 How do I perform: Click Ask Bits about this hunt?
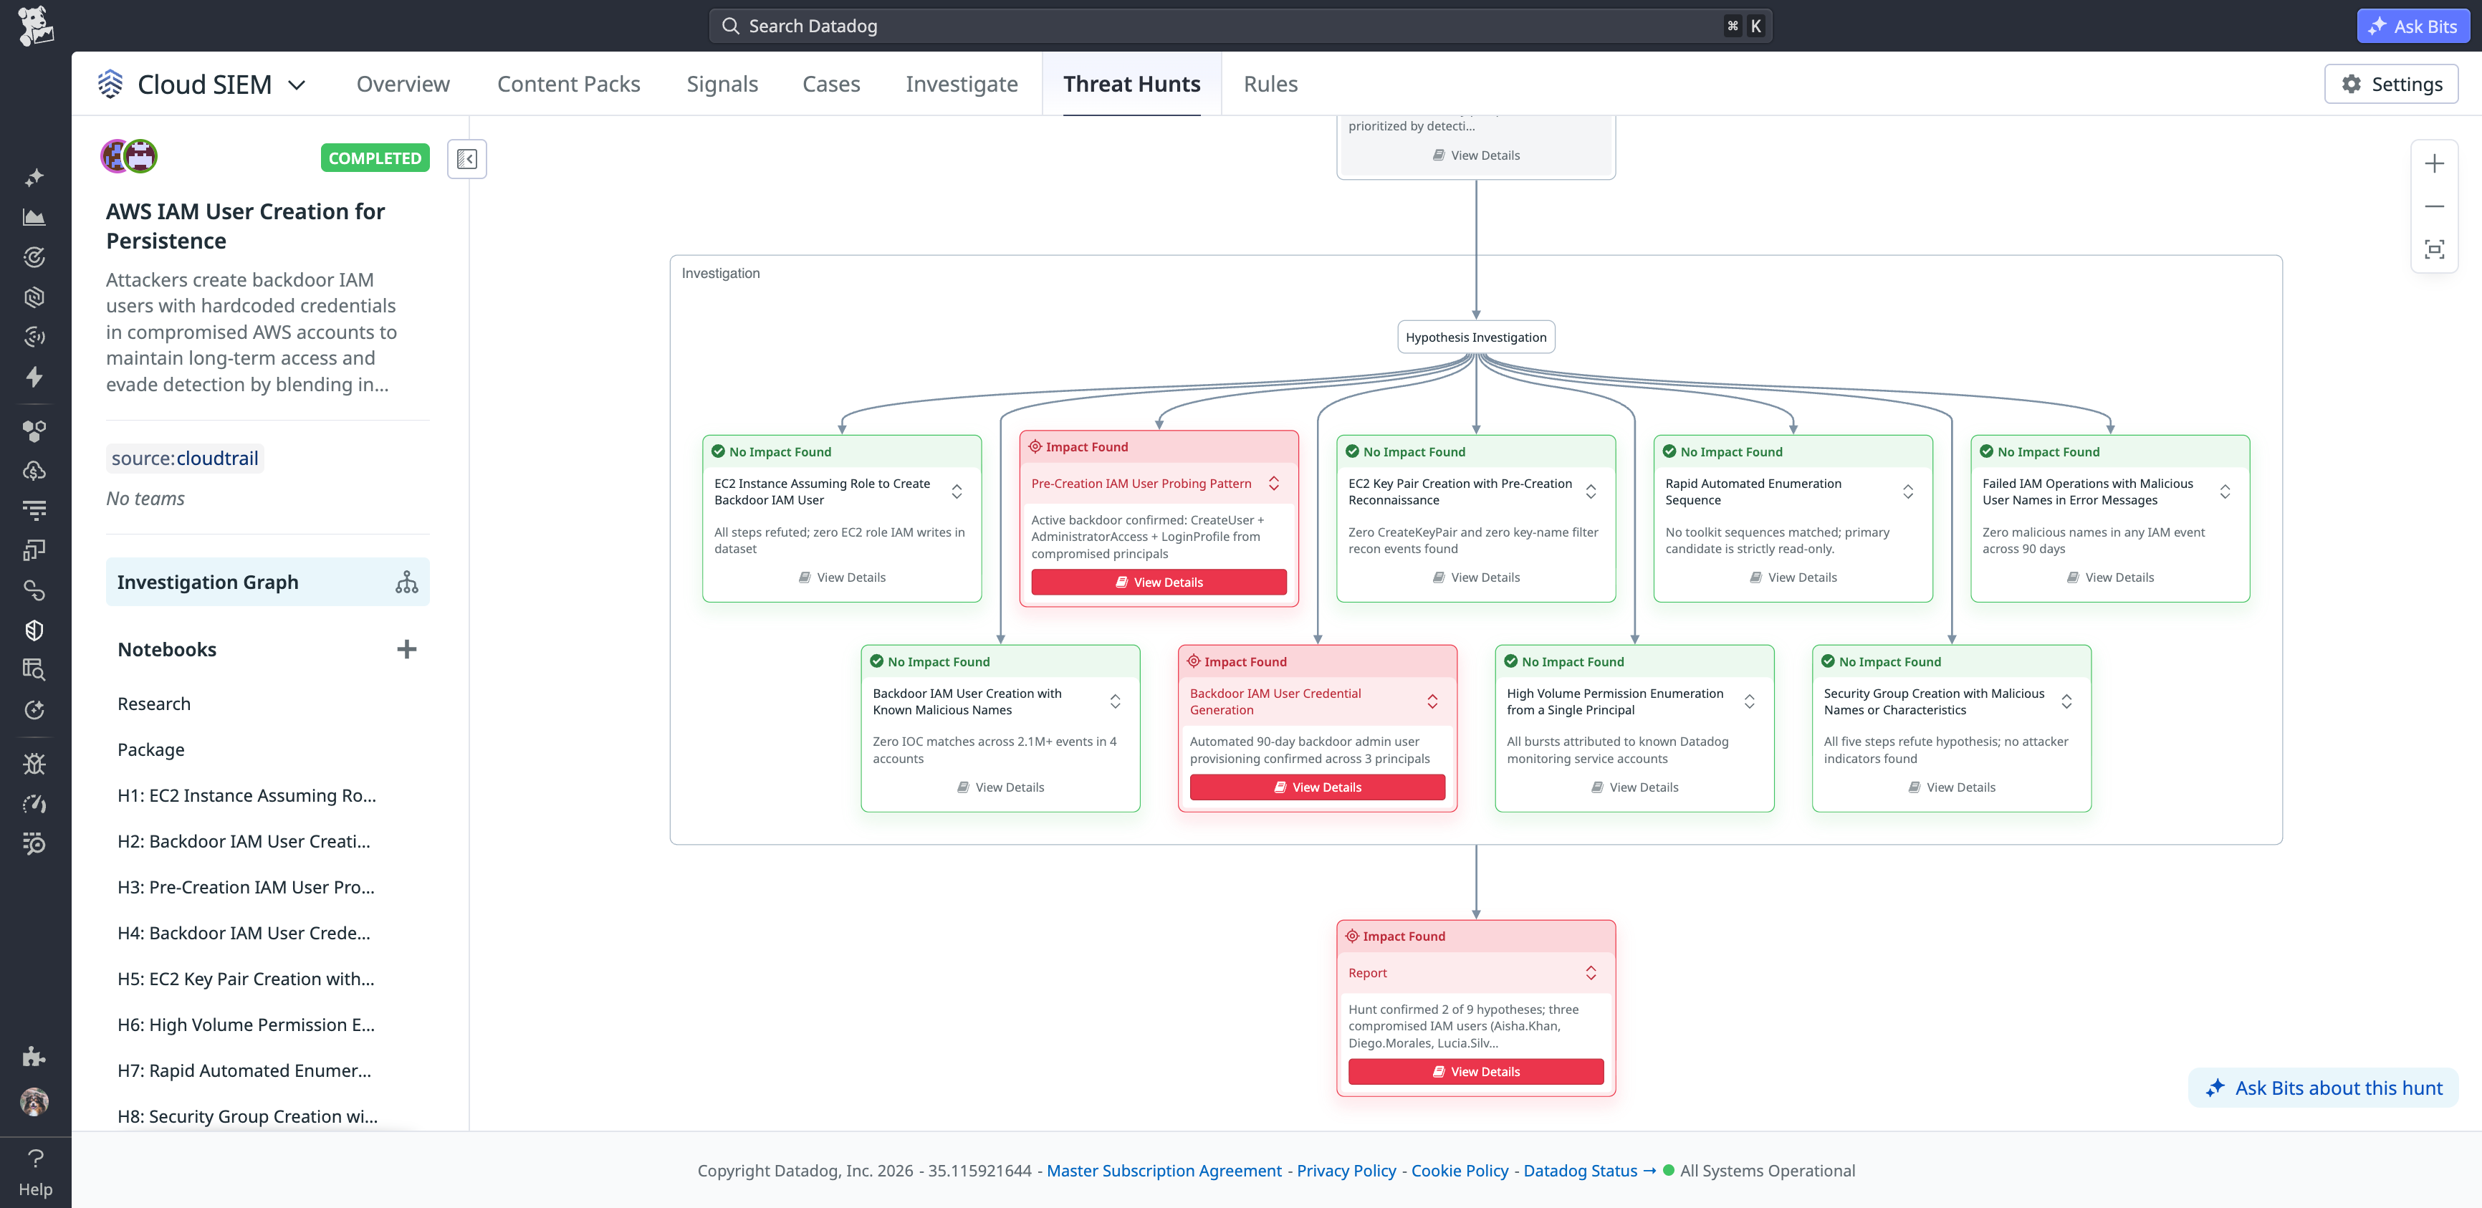(2323, 1088)
